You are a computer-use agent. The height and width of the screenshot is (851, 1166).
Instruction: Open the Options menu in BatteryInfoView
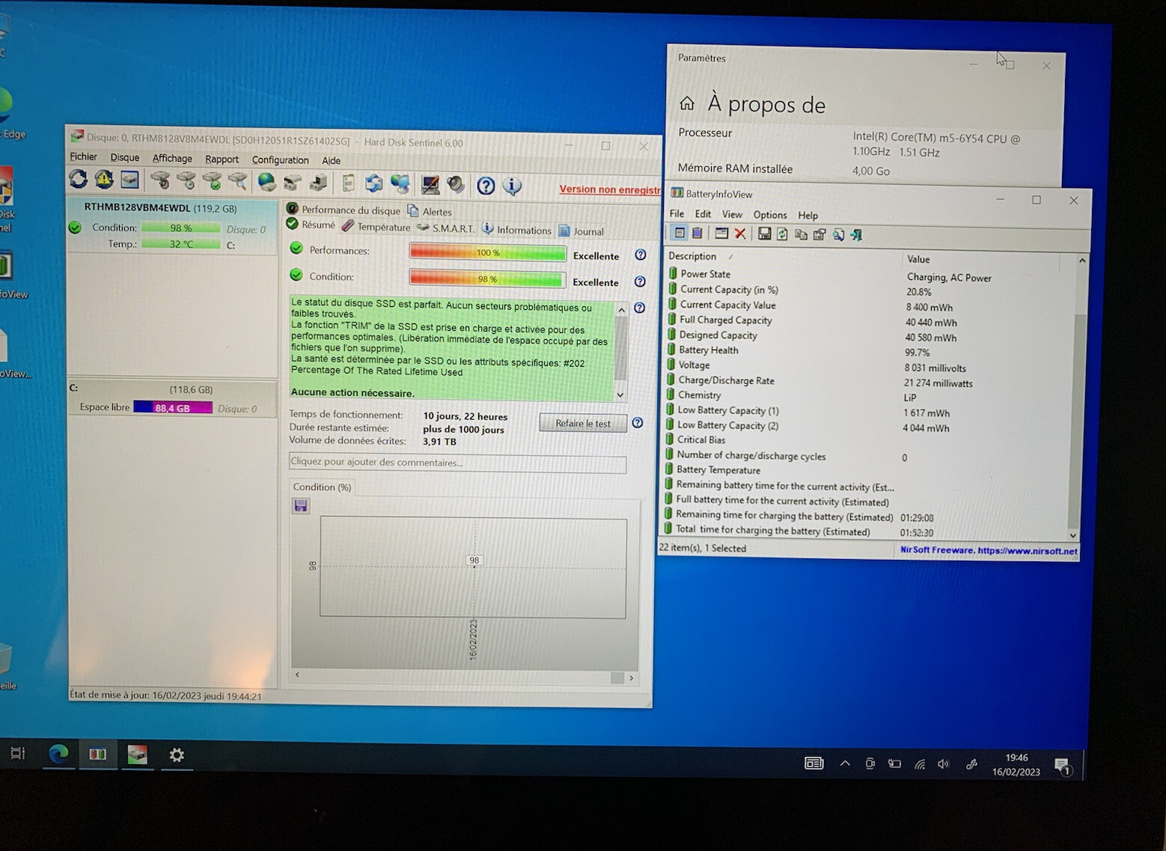pos(770,215)
